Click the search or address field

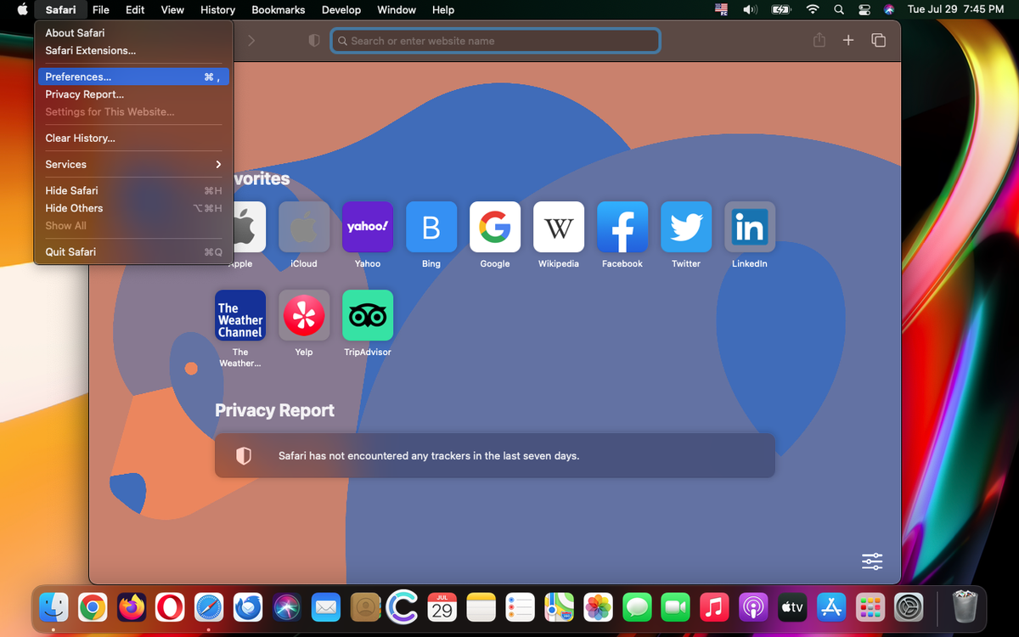495,40
